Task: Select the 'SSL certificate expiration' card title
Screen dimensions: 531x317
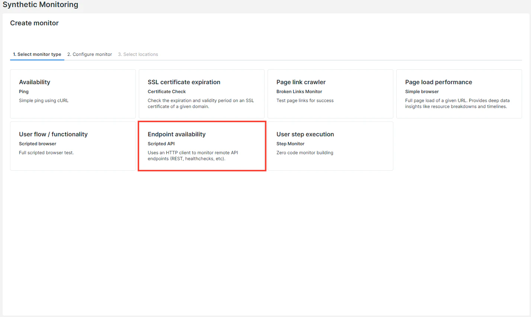Action: point(184,82)
